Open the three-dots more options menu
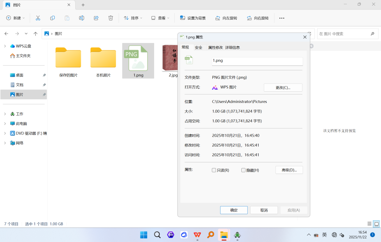This screenshot has width=381, height=242. click(282, 18)
